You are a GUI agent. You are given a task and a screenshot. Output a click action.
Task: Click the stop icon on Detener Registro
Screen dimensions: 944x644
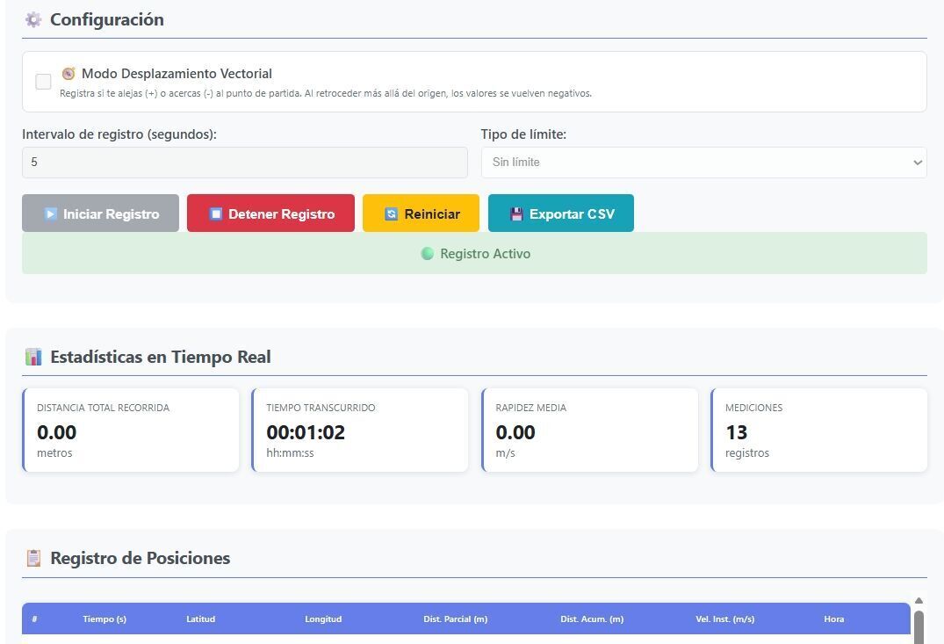pyautogui.click(x=215, y=213)
